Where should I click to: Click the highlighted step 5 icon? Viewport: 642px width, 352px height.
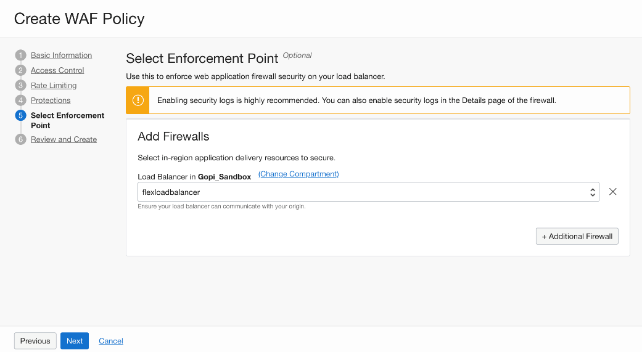[21, 115]
